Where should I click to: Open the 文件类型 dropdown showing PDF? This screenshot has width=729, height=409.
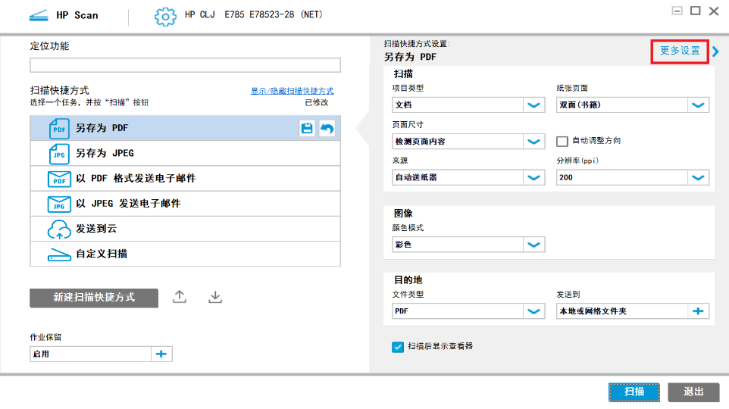tap(468, 311)
